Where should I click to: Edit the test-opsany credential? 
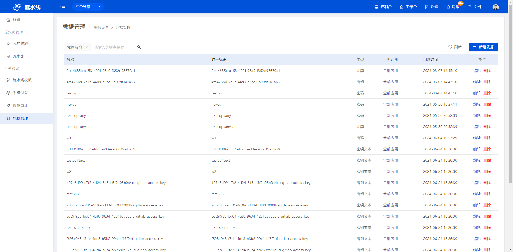(x=477, y=115)
